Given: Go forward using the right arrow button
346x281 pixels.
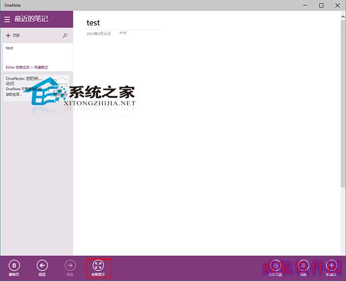Looking at the screenshot, I should pyautogui.click(x=70, y=268).
